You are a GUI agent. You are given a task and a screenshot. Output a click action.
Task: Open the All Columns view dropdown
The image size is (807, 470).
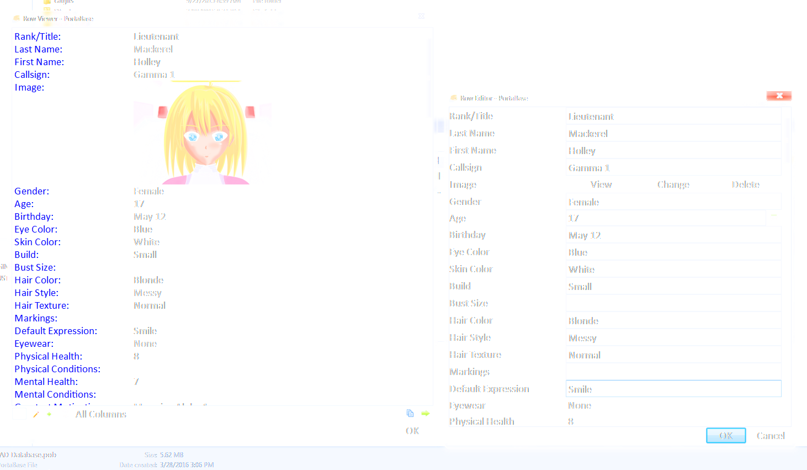pyautogui.click(x=101, y=414)
